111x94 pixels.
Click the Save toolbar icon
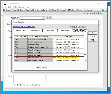pos(31,10)
